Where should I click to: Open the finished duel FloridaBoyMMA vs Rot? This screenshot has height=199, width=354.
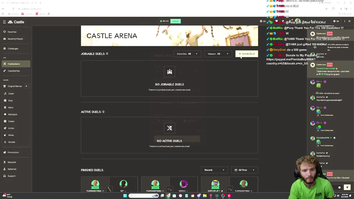coord(109,185)
